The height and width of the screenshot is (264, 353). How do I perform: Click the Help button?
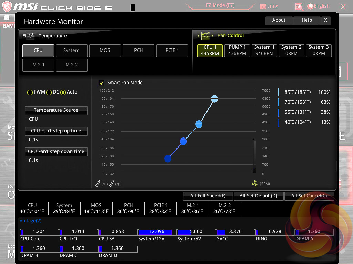click(307, 20)
